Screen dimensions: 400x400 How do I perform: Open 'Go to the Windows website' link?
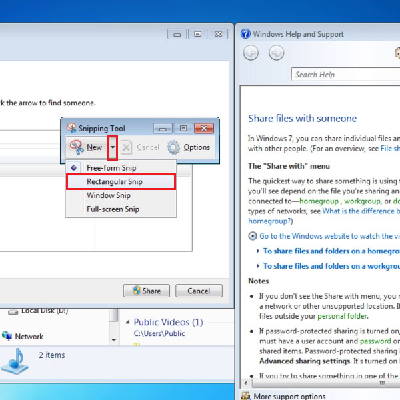click(329, 236)
